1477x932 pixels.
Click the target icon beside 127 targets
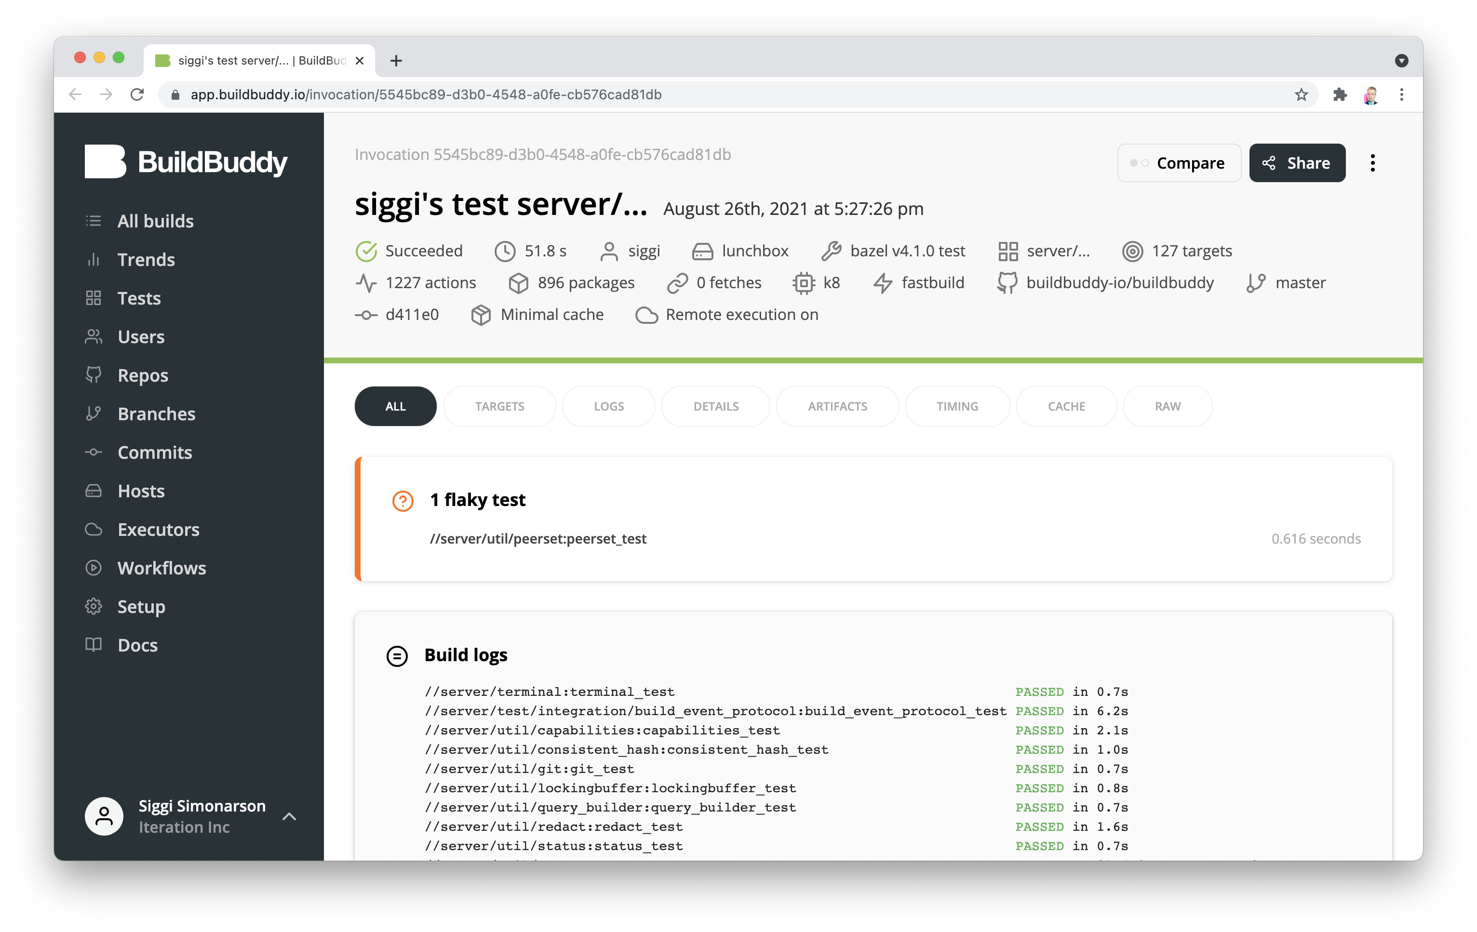click(x=1132, y=251)
